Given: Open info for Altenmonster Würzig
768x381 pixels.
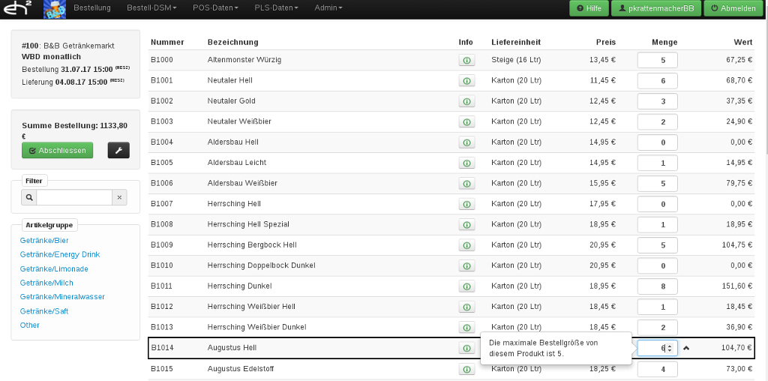Looking at the screenshot, I should 466,60.
